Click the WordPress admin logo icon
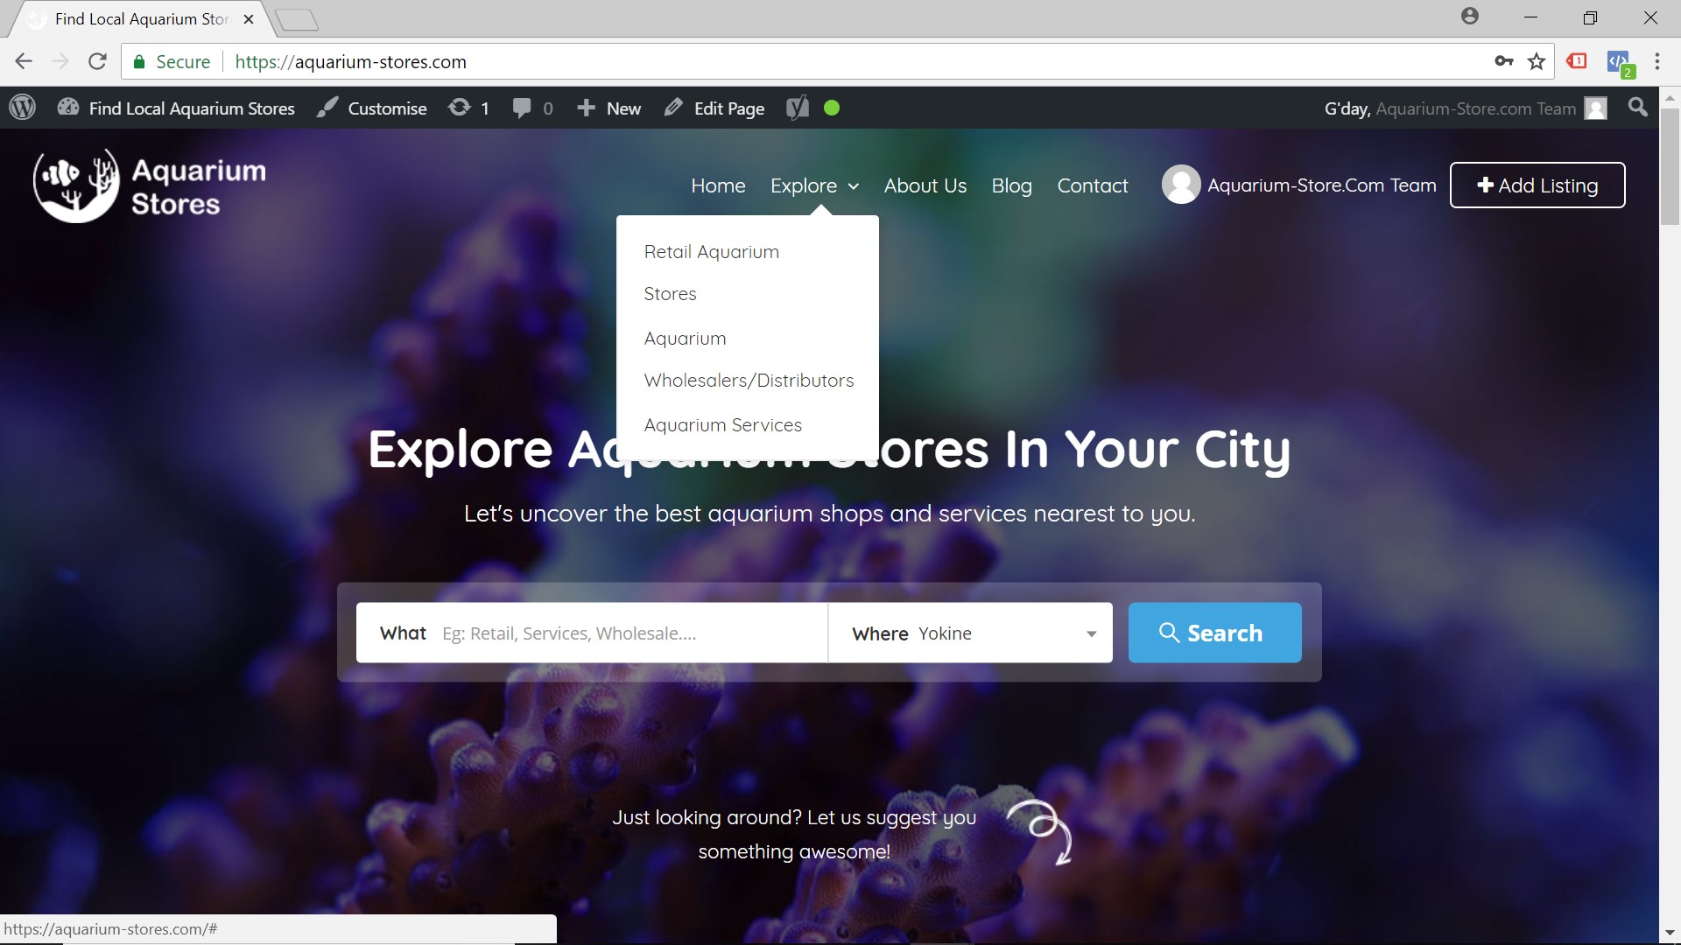Screen dimensions: 1681x945 tap(22, 108)
